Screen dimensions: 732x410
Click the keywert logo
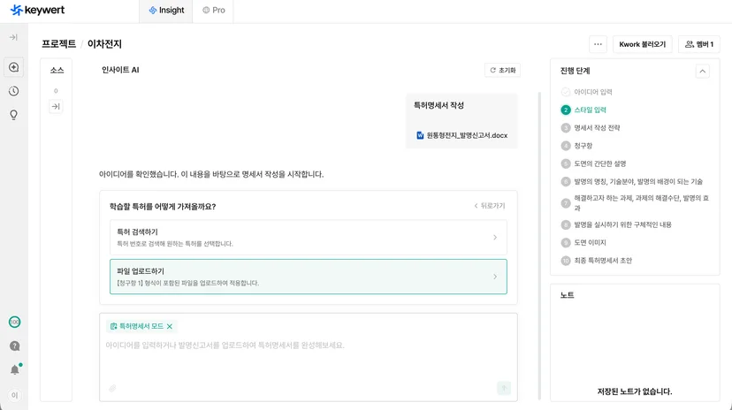pos(37,10)
